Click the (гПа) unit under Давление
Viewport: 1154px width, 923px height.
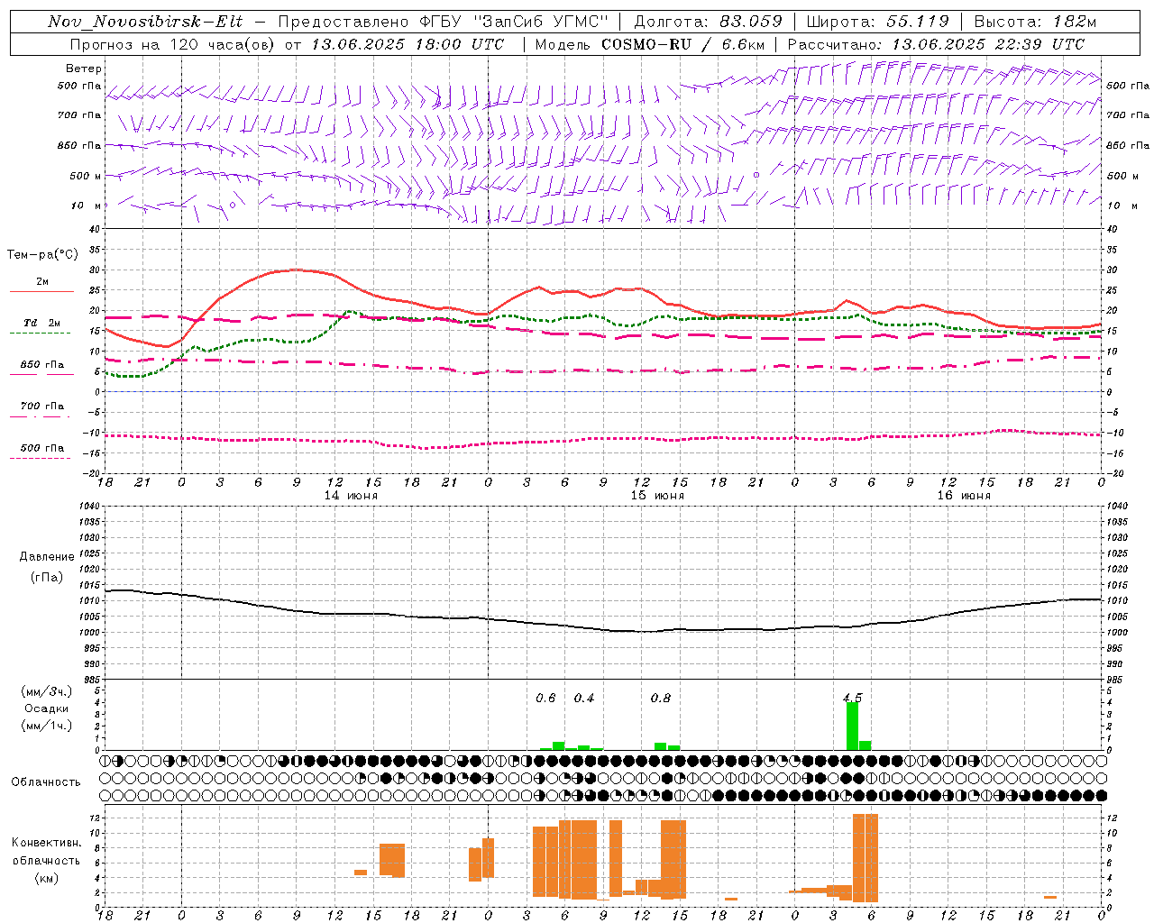[47, 578]
